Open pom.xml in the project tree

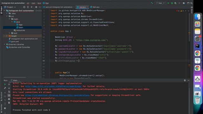15,41
